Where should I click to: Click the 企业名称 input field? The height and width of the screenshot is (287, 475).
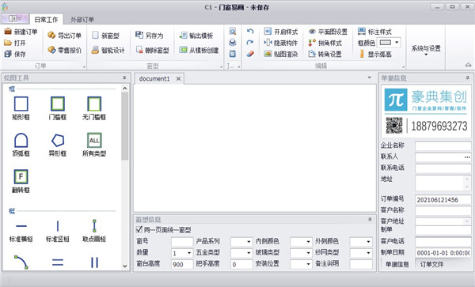tap(443, 145)
